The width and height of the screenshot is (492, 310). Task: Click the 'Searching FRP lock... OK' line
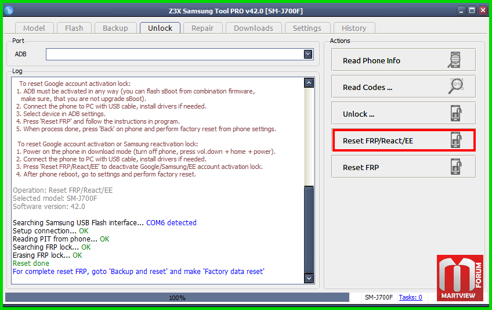point(52,247)
